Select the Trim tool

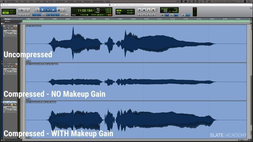pyautogui.click(x=42, y=10)
